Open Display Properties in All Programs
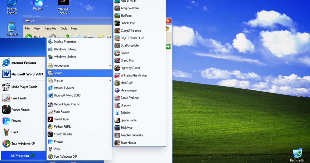 (79, 42)
